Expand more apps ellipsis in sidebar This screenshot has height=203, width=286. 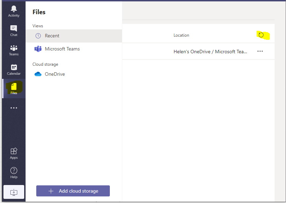[x=14, y=108]
